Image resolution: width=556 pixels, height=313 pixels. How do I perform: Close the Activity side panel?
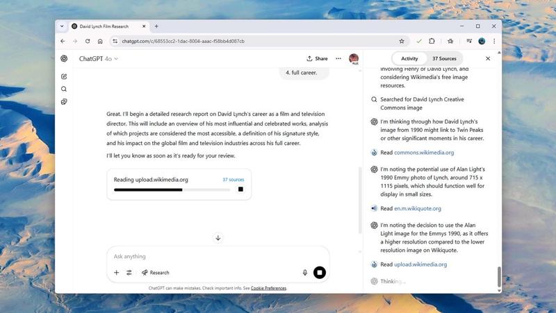[488, 58]
